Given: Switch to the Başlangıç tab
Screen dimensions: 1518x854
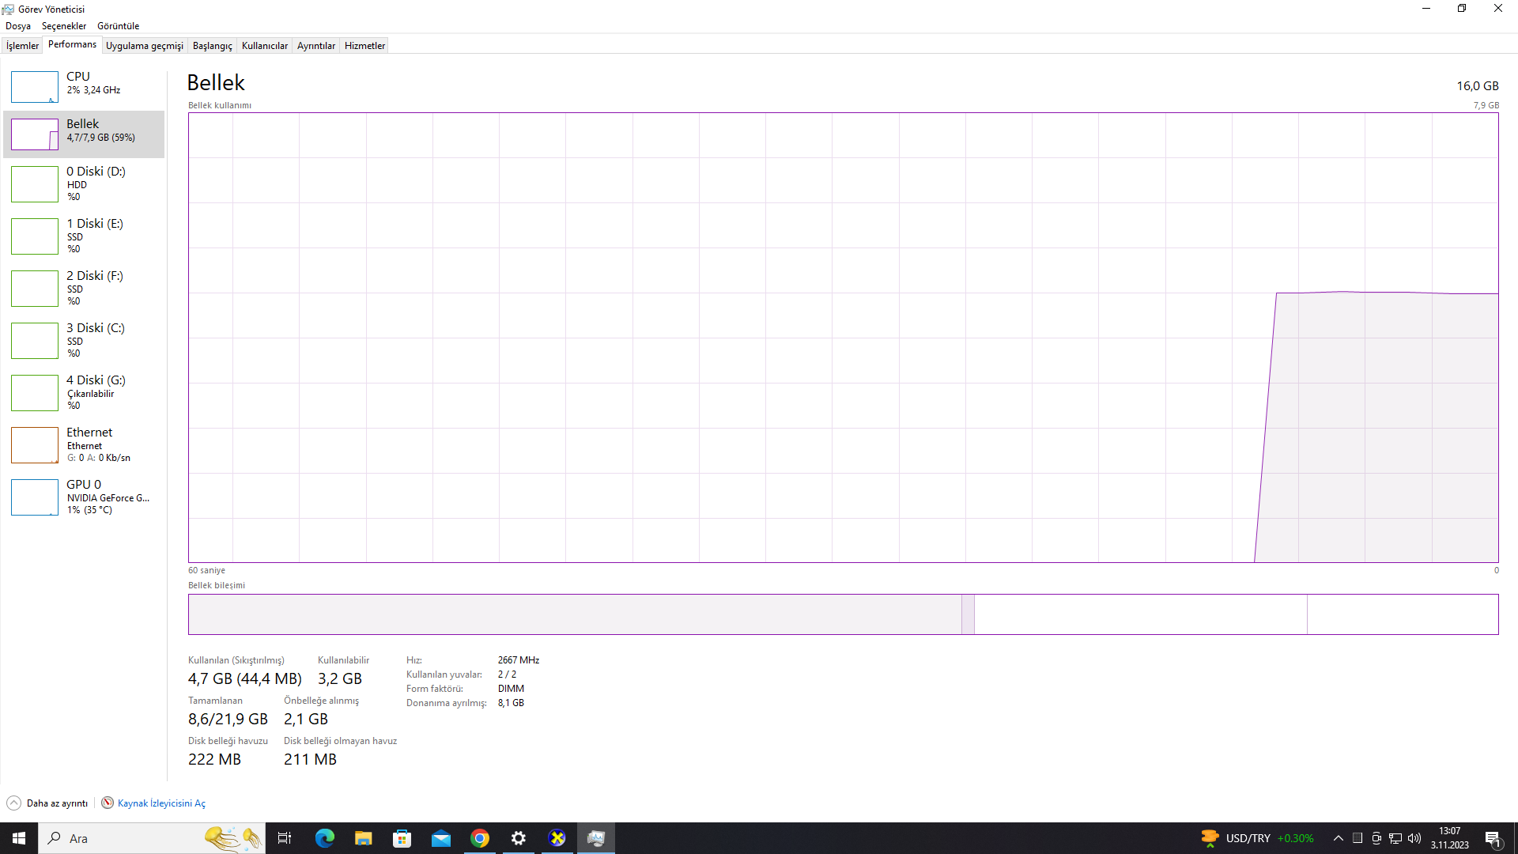Looking at the screenshot, I should click(212, 46).
